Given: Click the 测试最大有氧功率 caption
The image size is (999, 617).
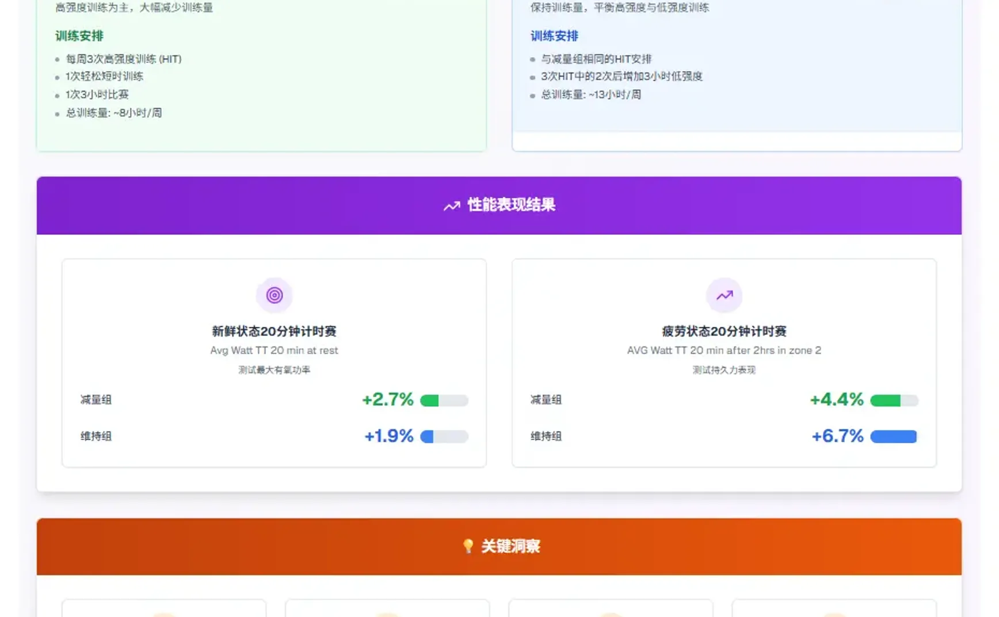Looking at the screenshot, I should (x=274, y=370).
